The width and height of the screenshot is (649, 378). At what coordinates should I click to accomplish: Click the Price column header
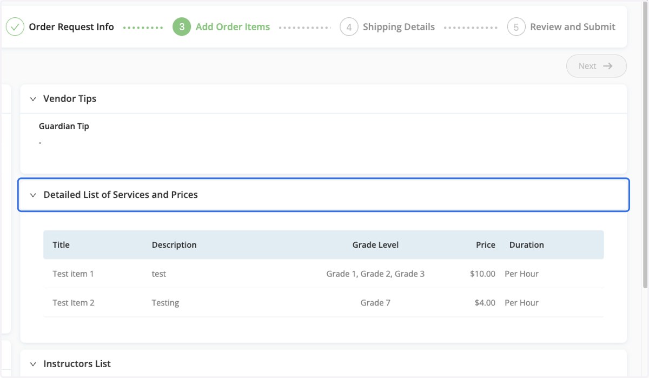point(486,245)
